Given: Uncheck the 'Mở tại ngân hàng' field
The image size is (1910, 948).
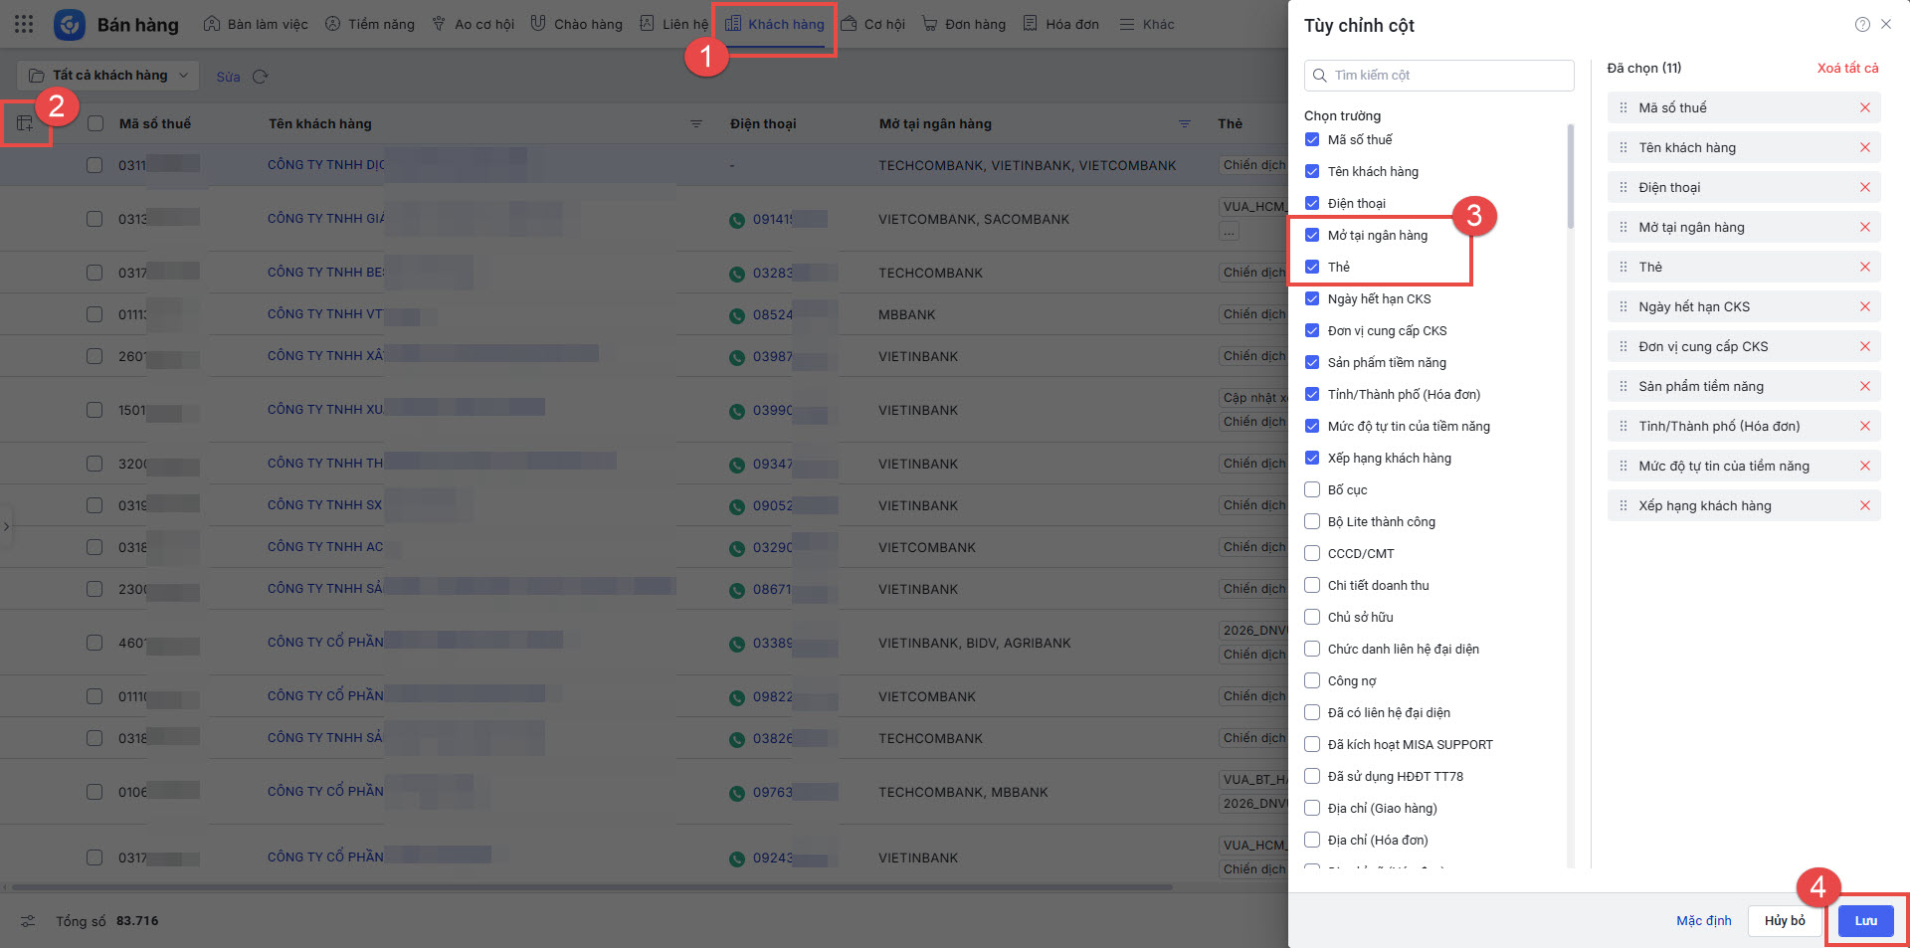Looking at the screenshot, I should click(1312, 235).
